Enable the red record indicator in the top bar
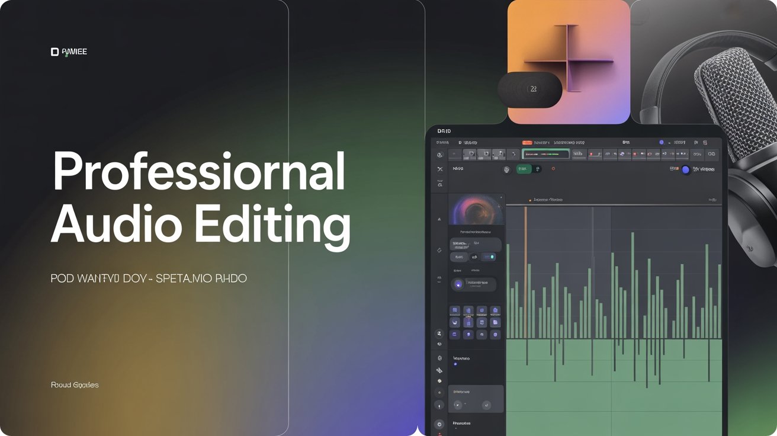Screen dimensions: 777x436 527,142
